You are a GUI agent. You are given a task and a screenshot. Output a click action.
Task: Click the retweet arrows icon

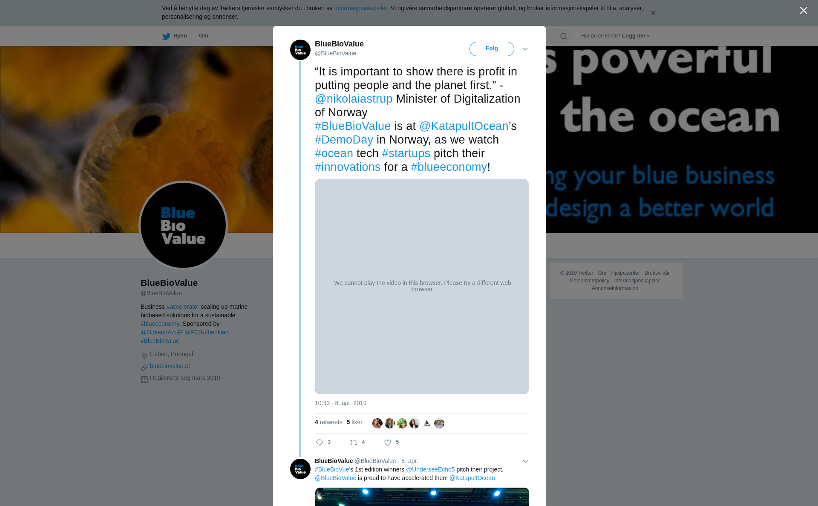click(x=354, y=443)
